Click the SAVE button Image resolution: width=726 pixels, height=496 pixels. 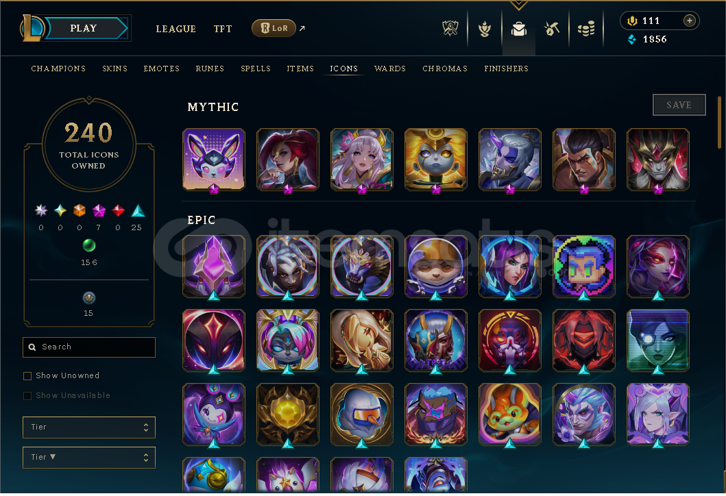point(679,105)
